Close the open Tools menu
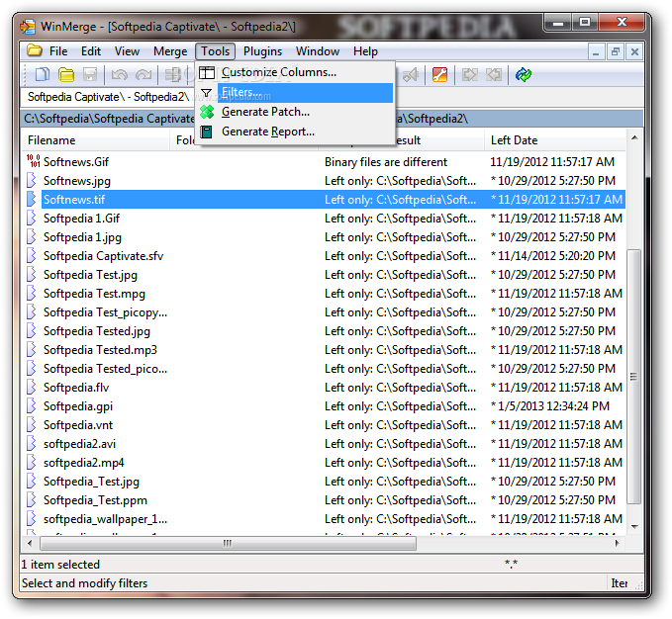Screen dimensions: 672x619 pos(215,51)
